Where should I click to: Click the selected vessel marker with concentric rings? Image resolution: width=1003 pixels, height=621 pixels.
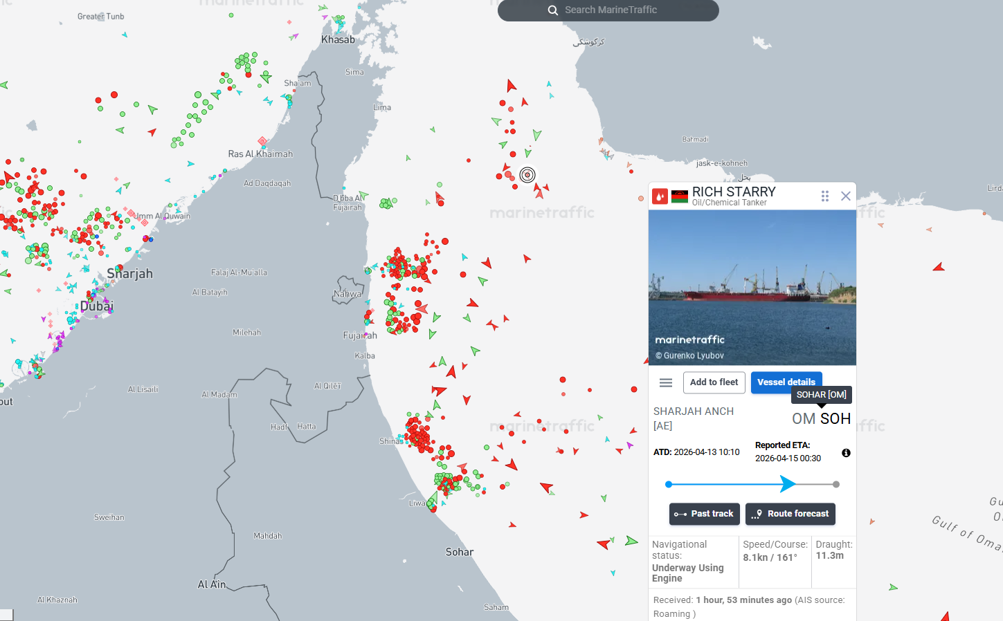(x=527, y=175)
